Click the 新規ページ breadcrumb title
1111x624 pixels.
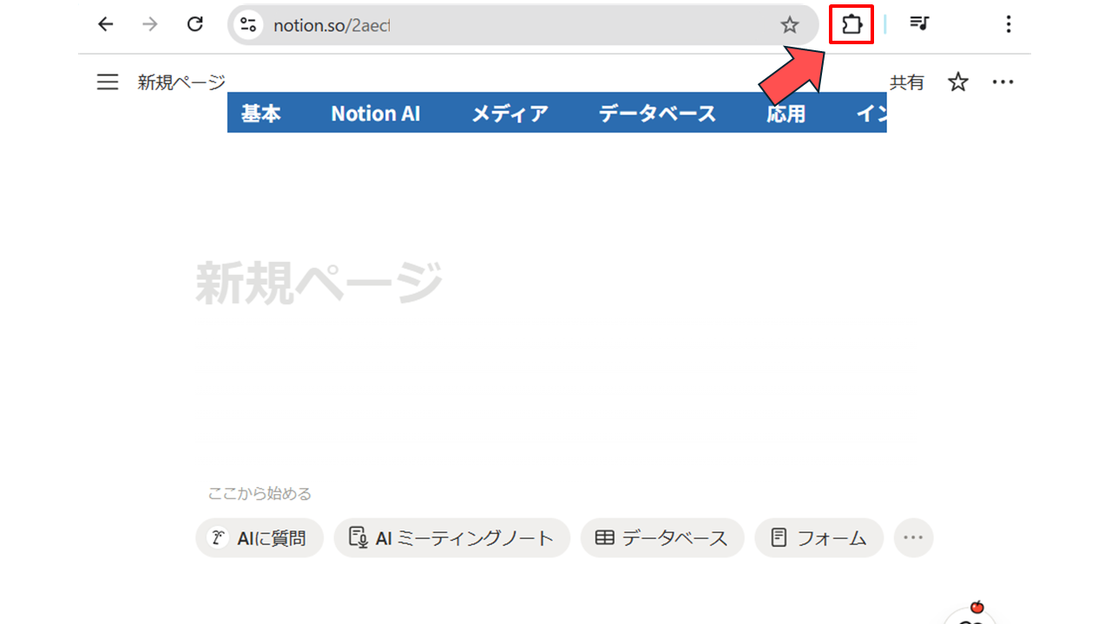[x=181, y=82]
